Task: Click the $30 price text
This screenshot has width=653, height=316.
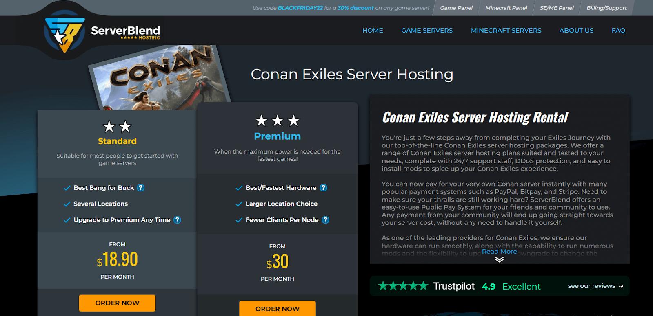Action: point(278,261)
